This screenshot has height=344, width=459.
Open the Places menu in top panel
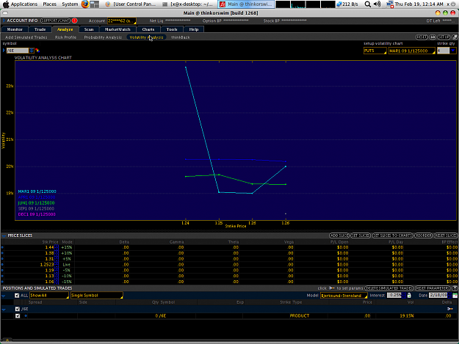[50, 4]
